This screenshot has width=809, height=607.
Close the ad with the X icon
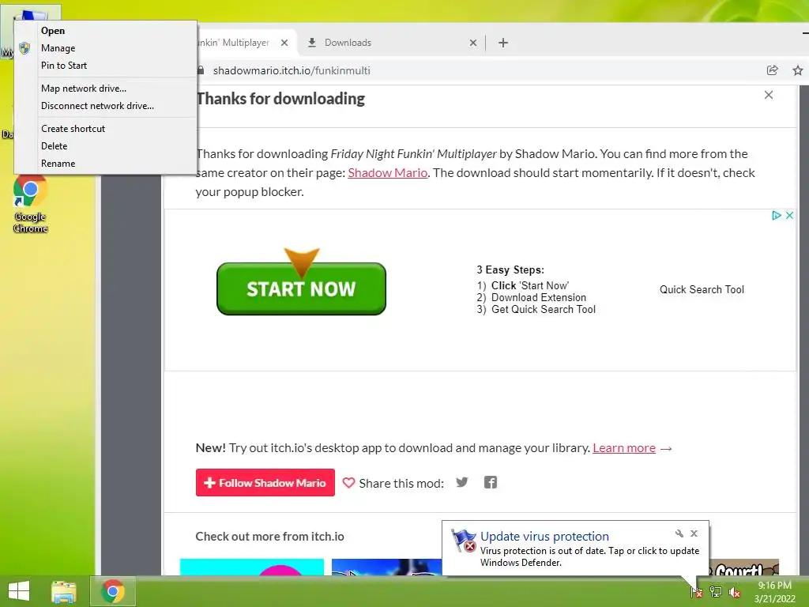[789, 215]
